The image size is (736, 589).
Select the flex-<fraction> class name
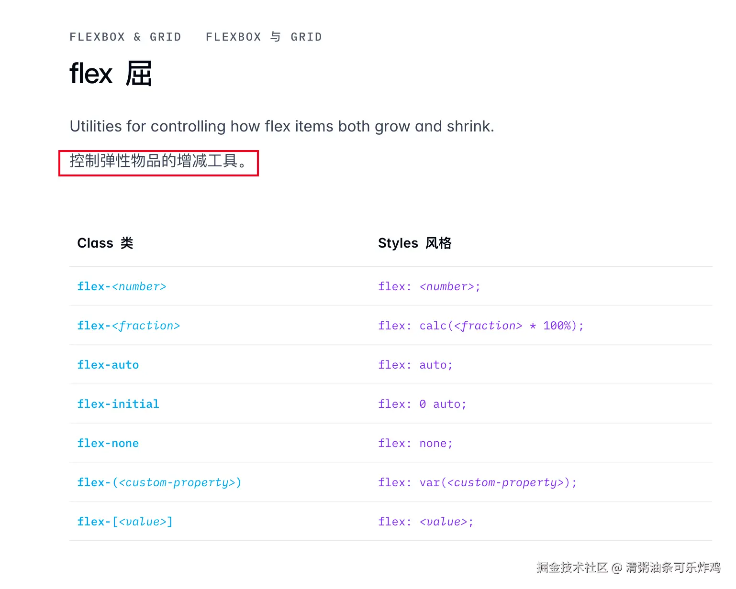[x=128, y=326]
